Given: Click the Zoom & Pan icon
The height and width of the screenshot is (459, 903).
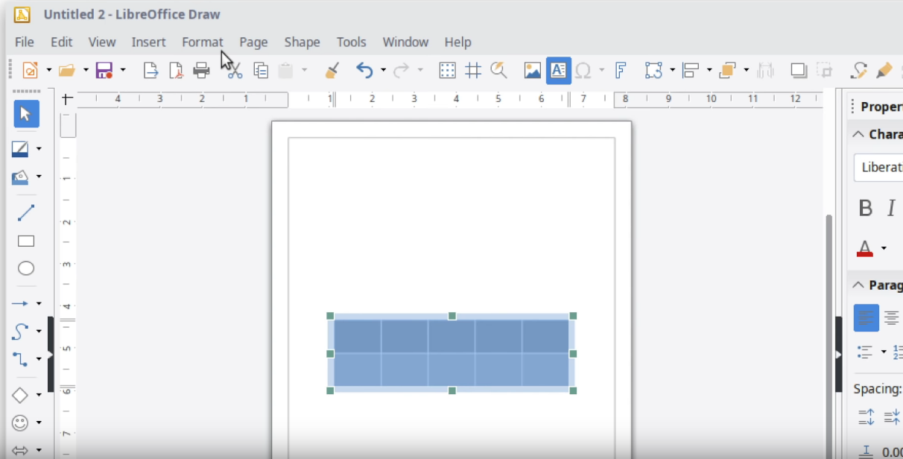Looking at the screenshot, I should tap(498, 69).
